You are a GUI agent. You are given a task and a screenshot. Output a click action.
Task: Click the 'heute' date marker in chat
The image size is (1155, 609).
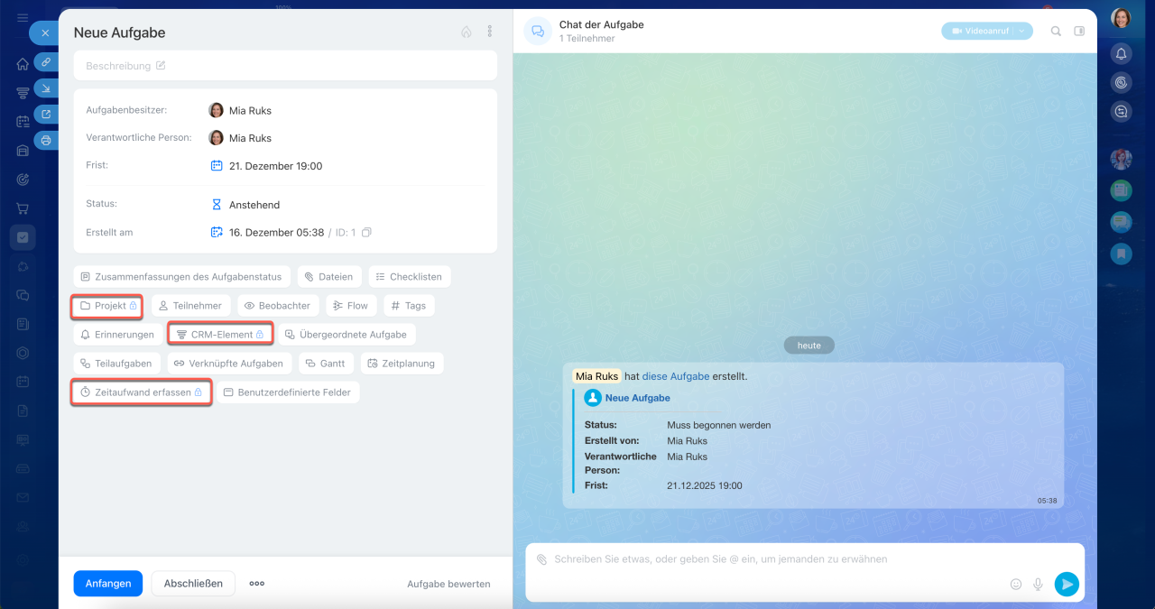(809, 346)
